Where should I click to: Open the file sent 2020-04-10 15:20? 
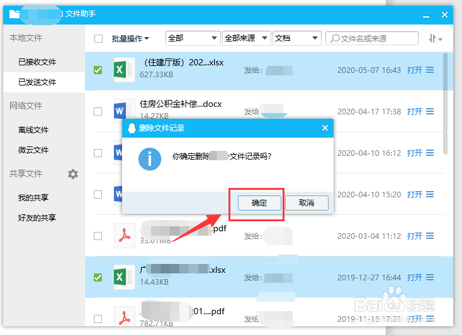(x=415, y=194)
